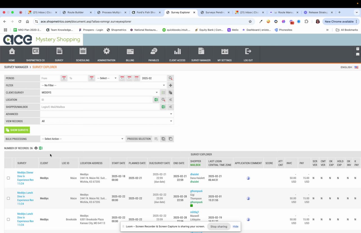Expand the Advanced options dropdown
This screenshot has width=361, height=233.
107,114
